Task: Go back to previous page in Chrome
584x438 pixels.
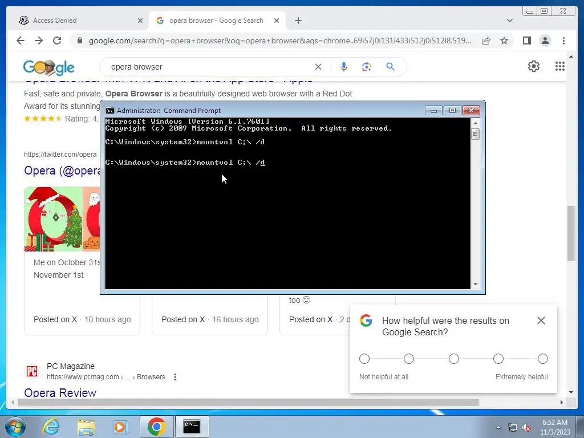Action: click(x=21, y=40)
